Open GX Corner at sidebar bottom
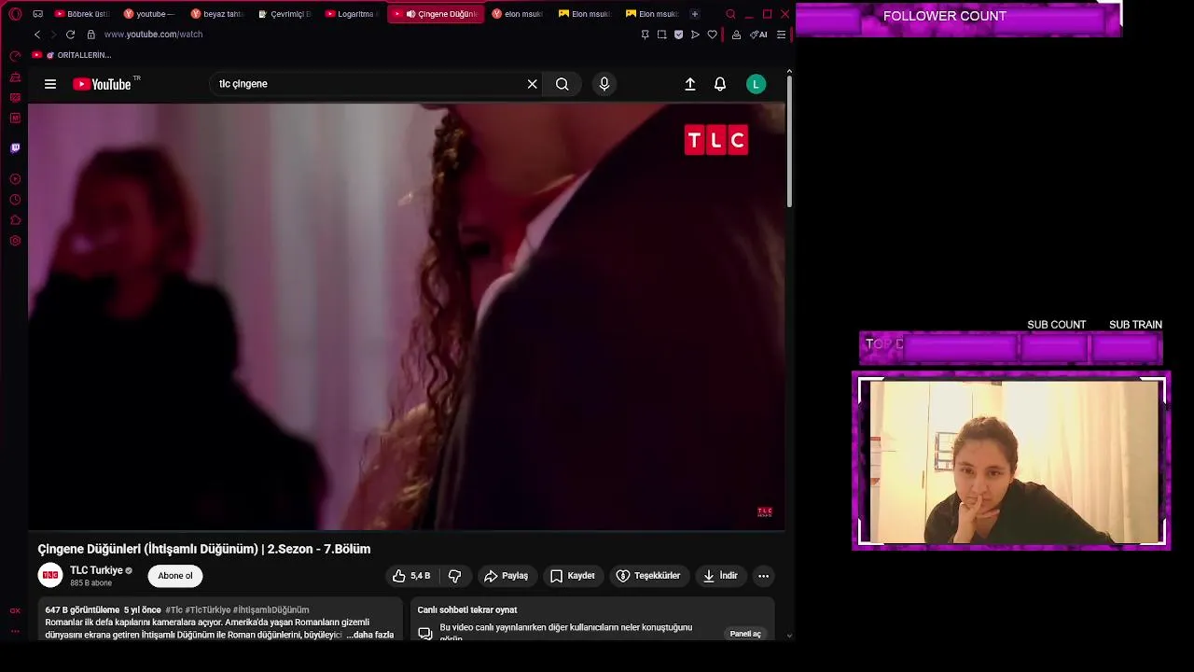Viewport: 1194px width, 672px height. [15, 610]
